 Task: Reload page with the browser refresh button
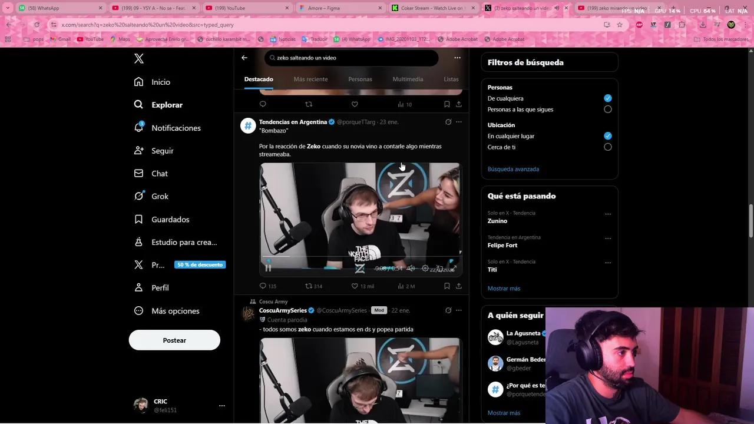click(37, 25)
